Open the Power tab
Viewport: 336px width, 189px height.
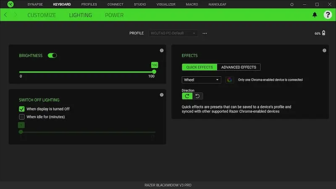point(114,15)
